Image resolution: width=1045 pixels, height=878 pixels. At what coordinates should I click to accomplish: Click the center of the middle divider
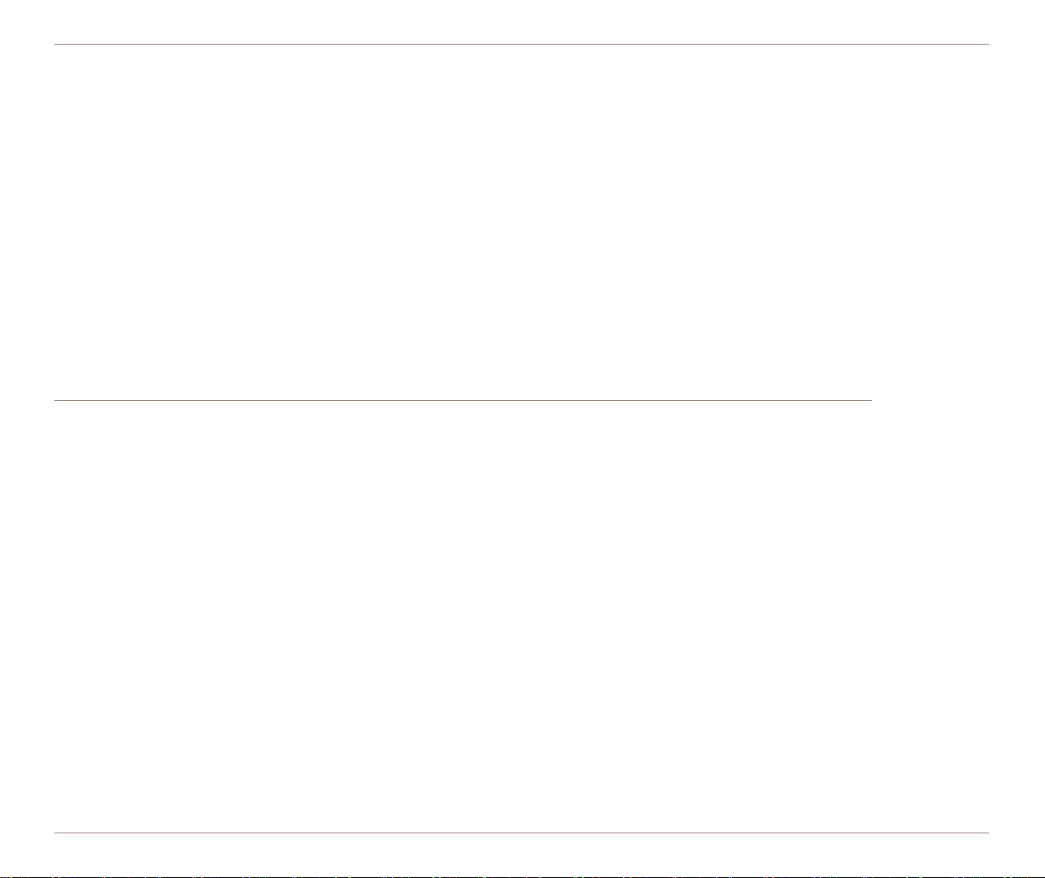(462, 400)
